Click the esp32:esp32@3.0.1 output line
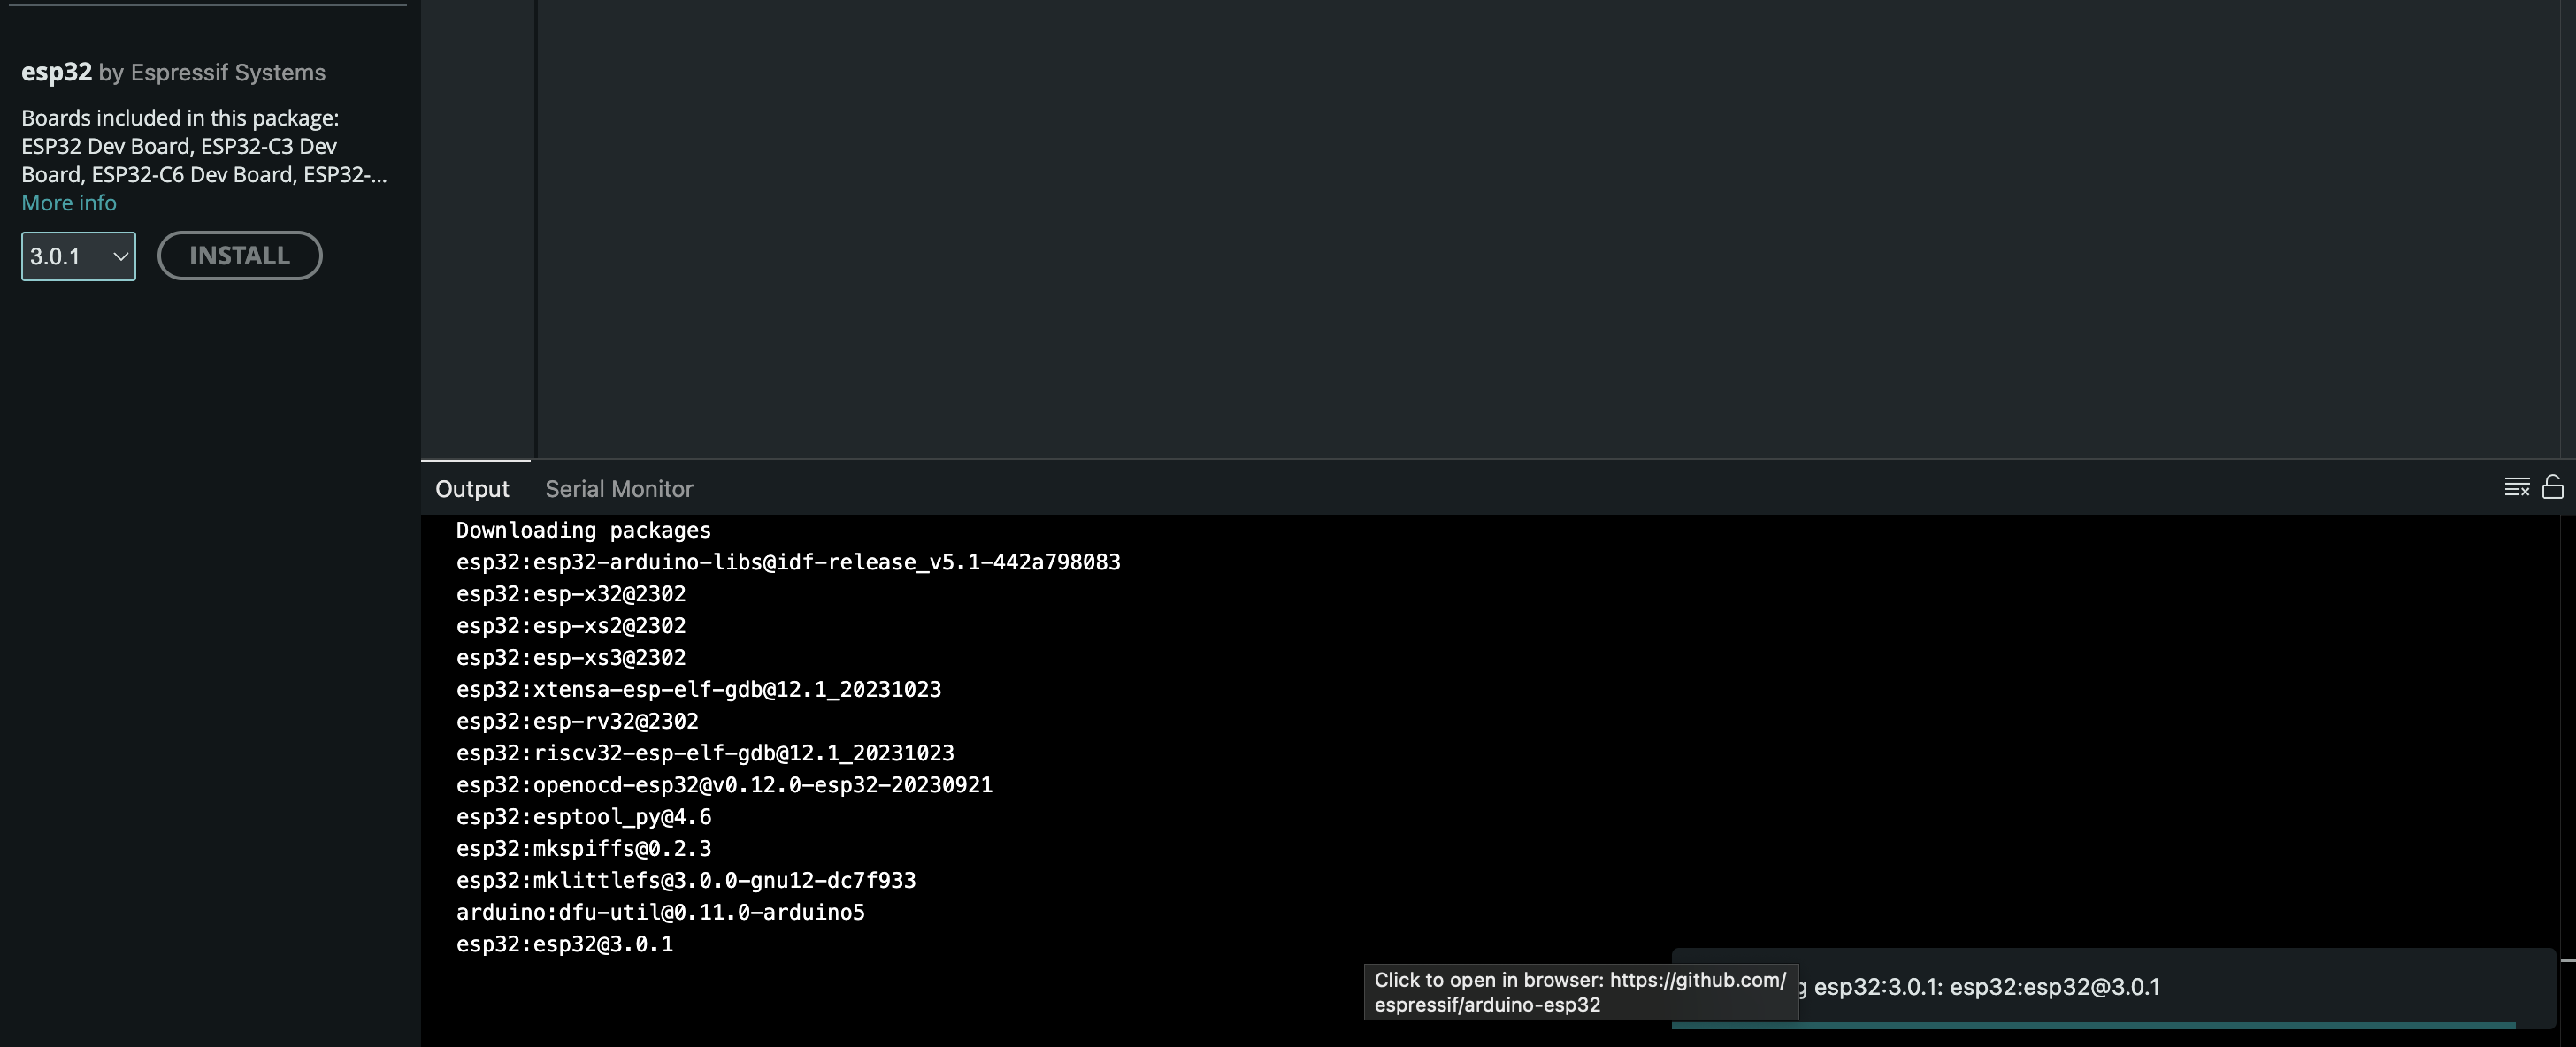Image resolution: width=2576 pixels, height=1047 pixels. [565, 944]
